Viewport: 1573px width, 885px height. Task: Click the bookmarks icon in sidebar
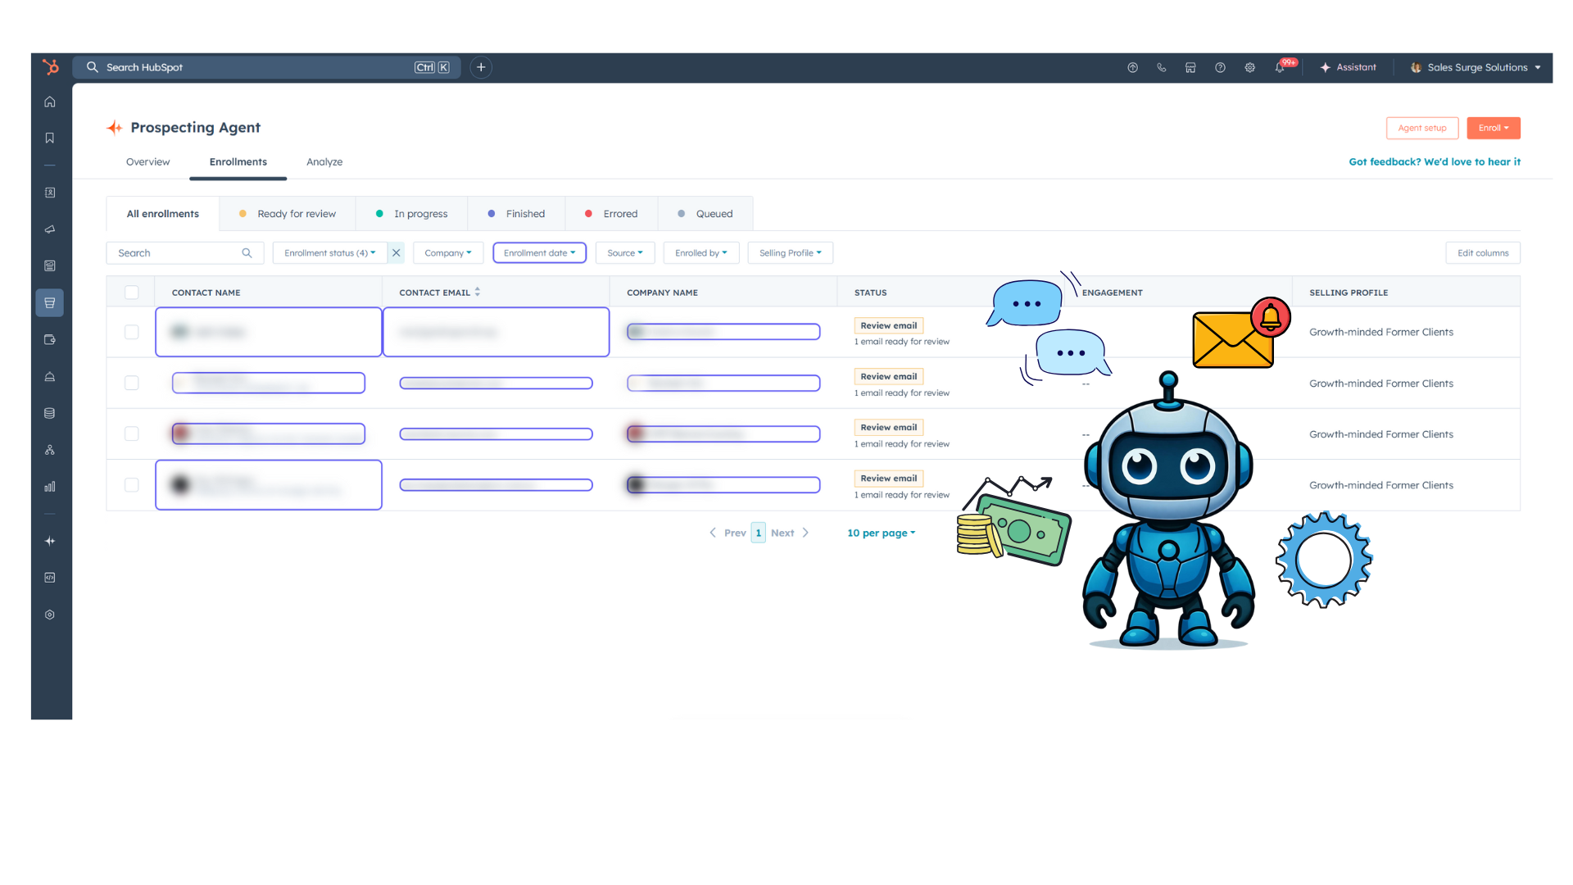point(50,138)
